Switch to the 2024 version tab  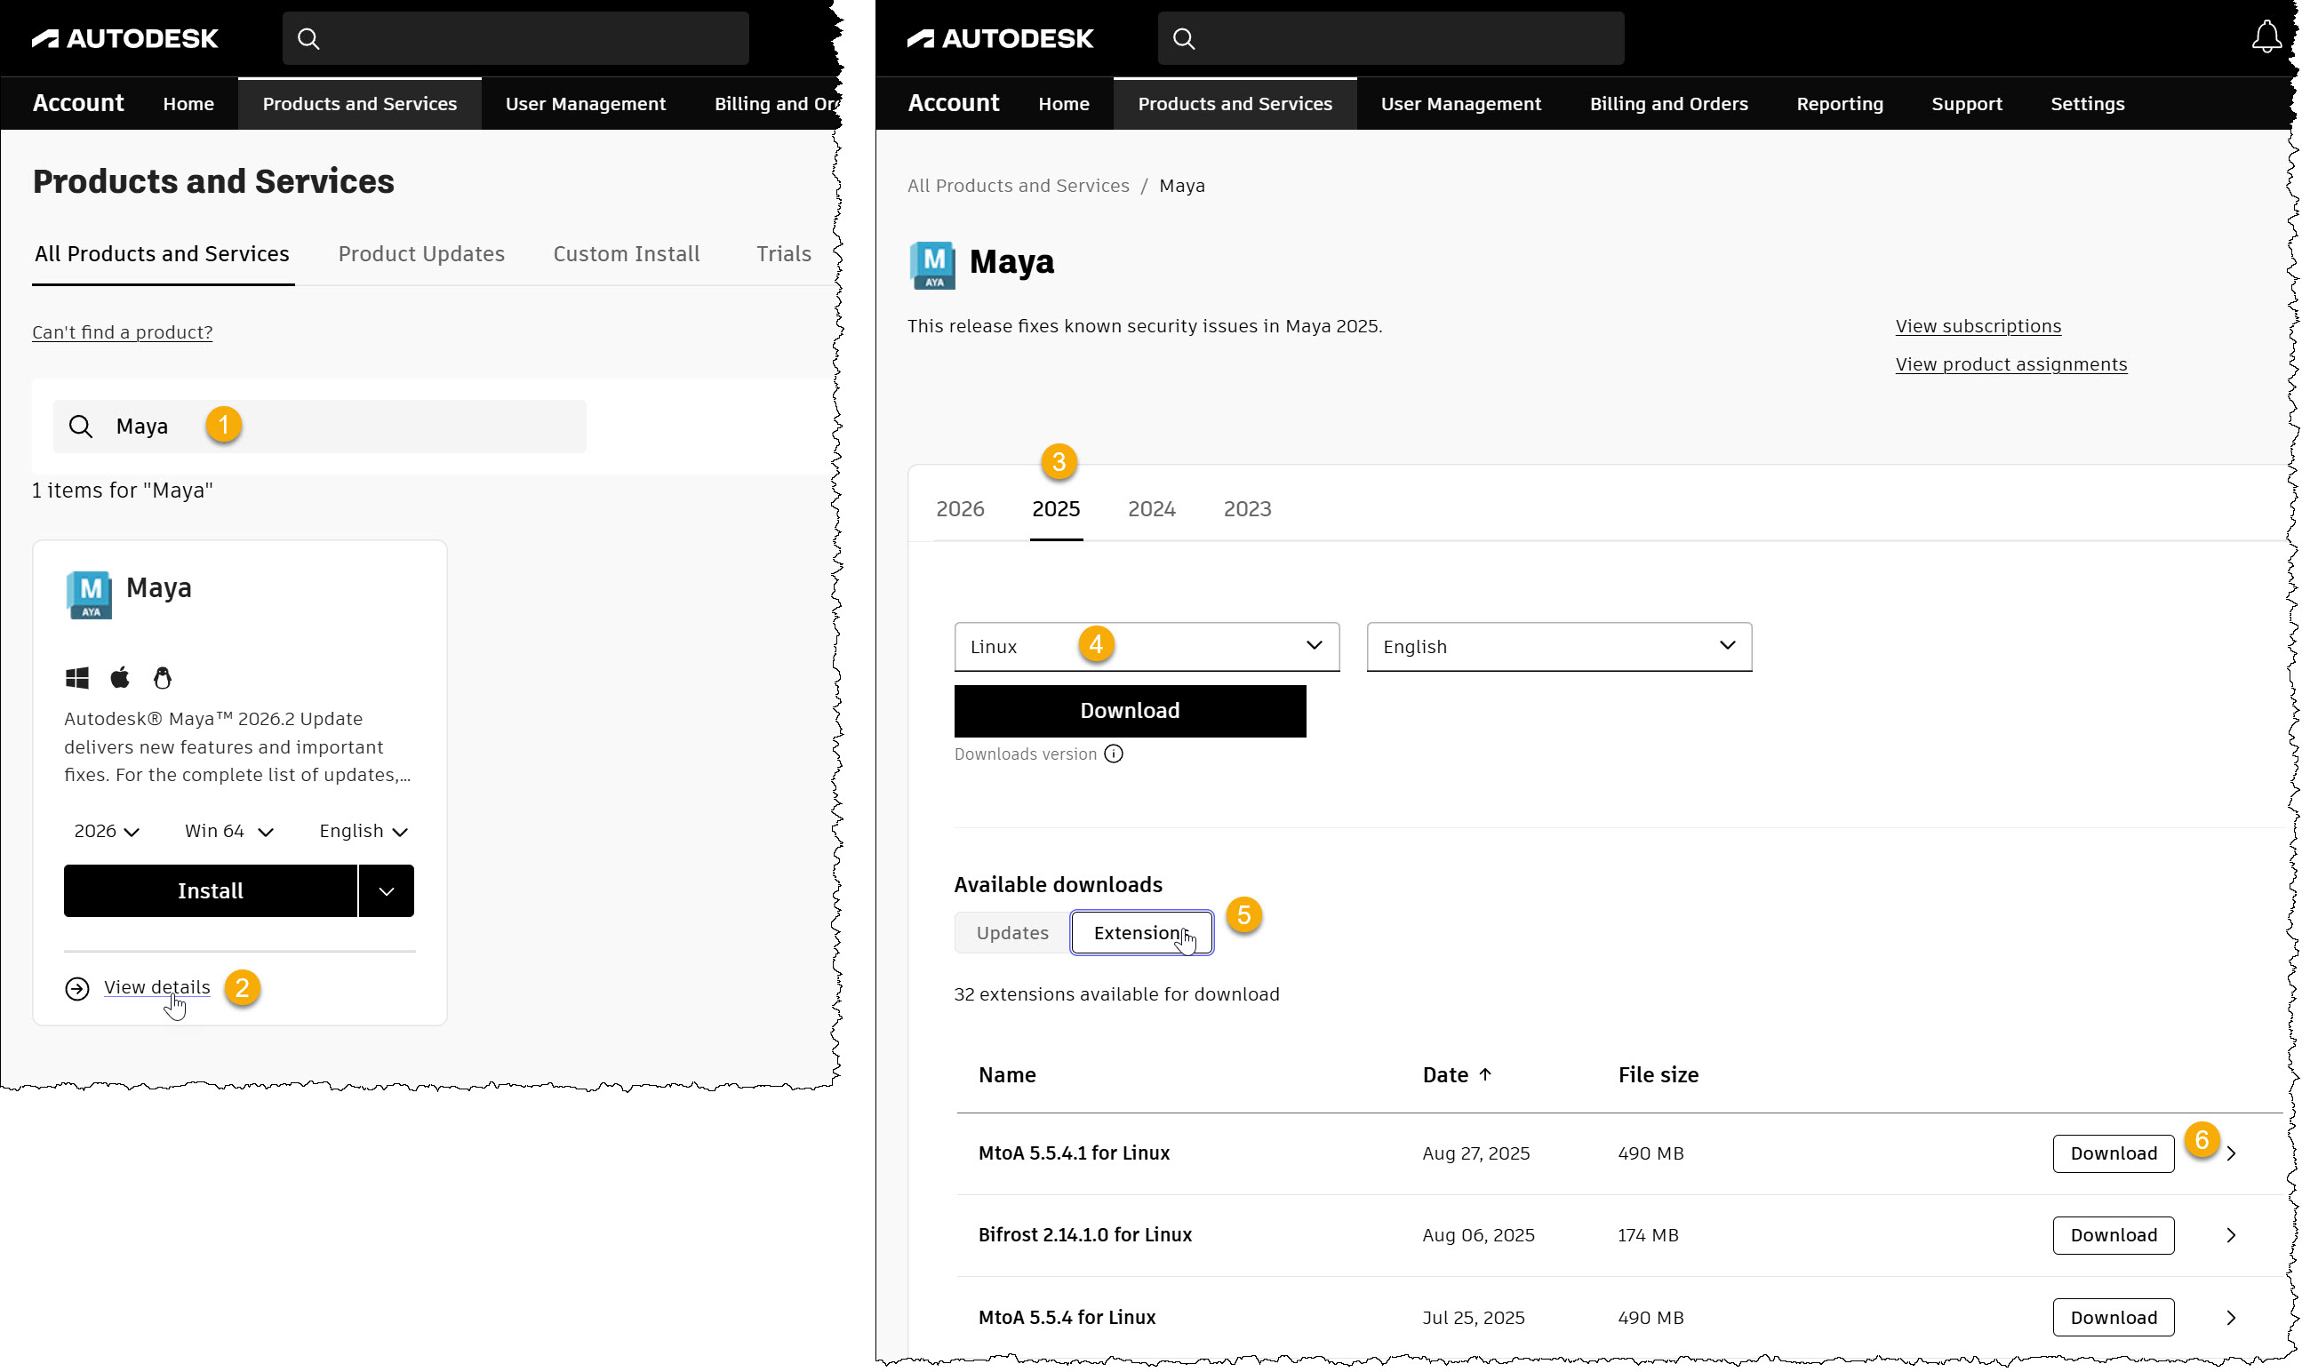pos(1151,509)
